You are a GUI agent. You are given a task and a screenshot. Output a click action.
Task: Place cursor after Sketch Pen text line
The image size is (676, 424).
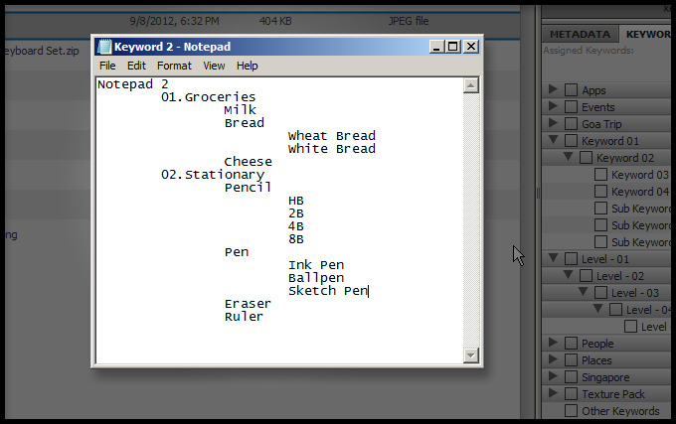point(369,291)
